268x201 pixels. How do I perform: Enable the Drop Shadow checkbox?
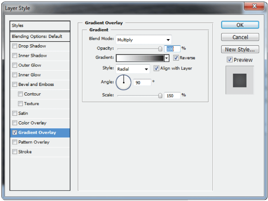click(15, 46)
